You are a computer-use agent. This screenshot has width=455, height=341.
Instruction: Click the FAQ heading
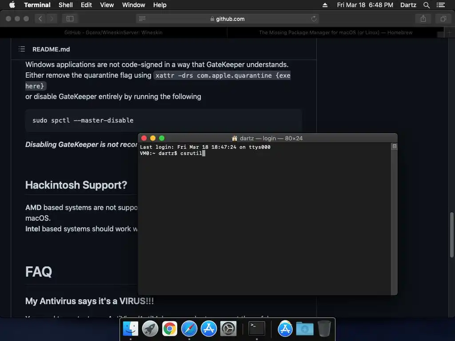[39, 272]
